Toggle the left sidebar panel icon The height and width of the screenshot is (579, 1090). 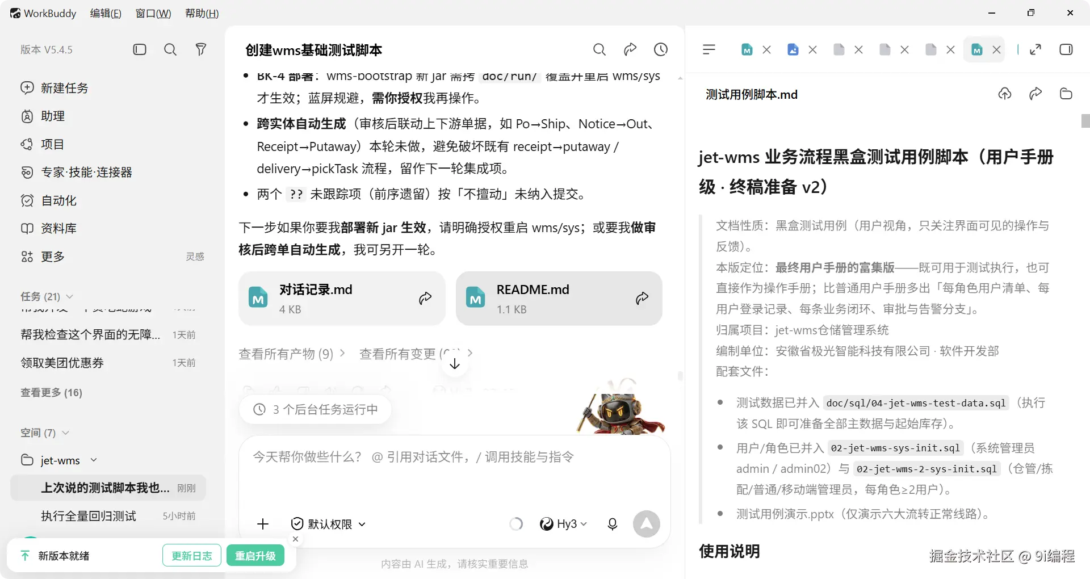140,49
